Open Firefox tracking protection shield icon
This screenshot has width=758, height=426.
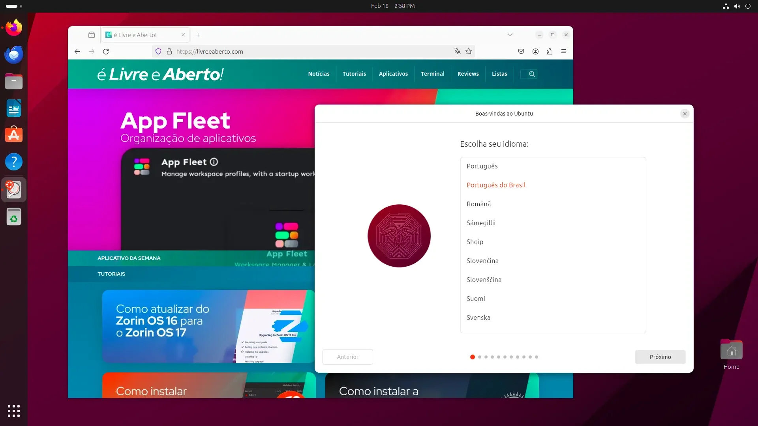point(158,51)
